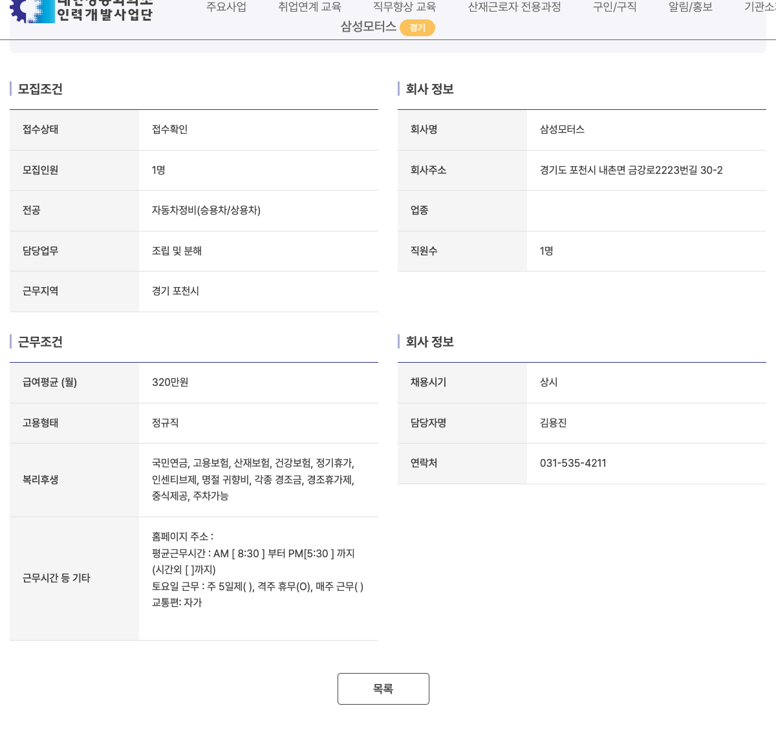Image resolution: width=776 pixels, height=737 pixels.
Task: Click the contact person name 김용진
Action: (x=554, y=423)
